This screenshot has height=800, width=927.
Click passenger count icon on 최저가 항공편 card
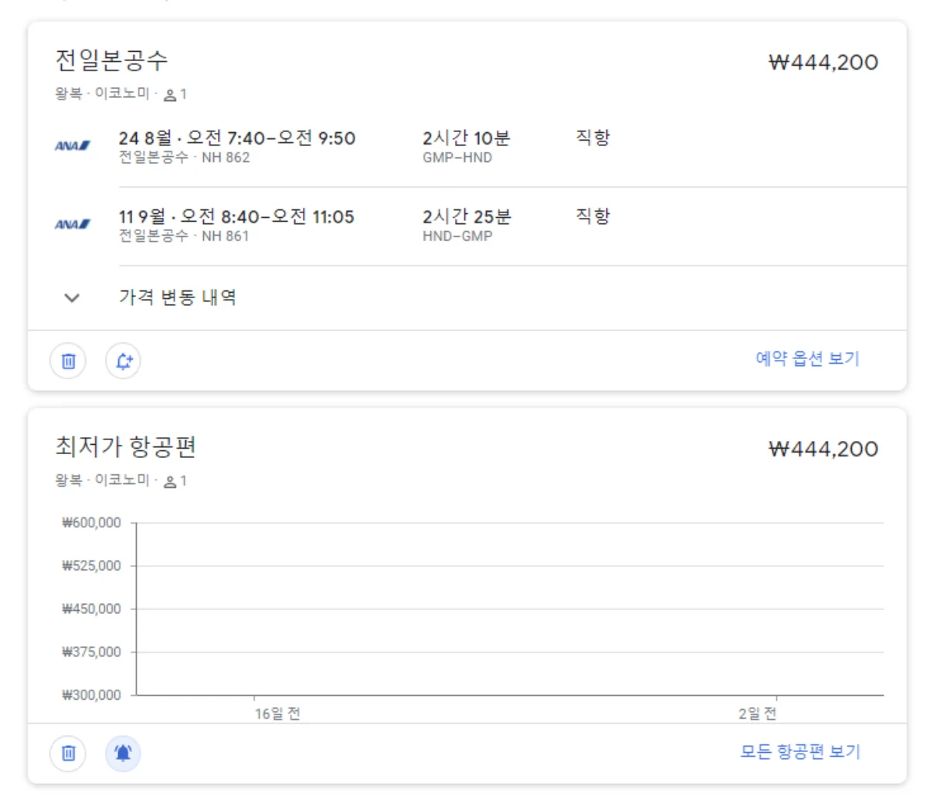point(171,482)
